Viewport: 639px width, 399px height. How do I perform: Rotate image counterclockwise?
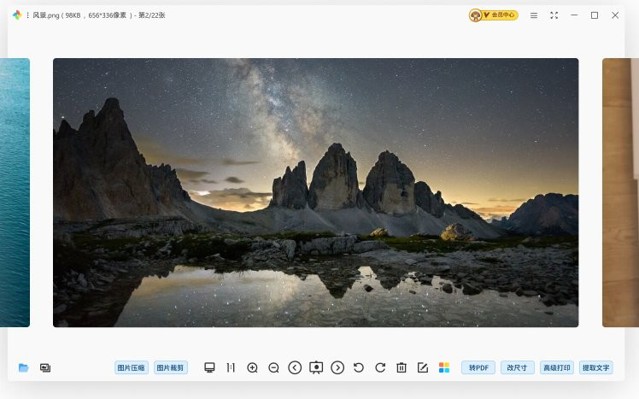click(x=359, y=367)
